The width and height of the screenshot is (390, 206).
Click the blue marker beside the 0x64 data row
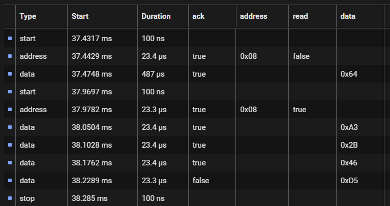point(9,74)
